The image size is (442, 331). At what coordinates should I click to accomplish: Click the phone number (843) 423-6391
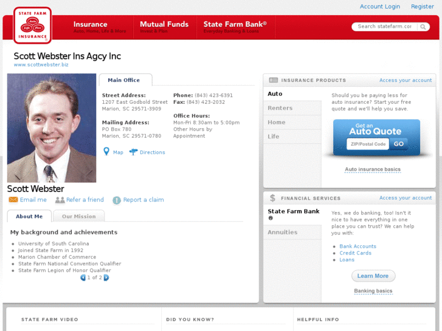pos(213,95)
